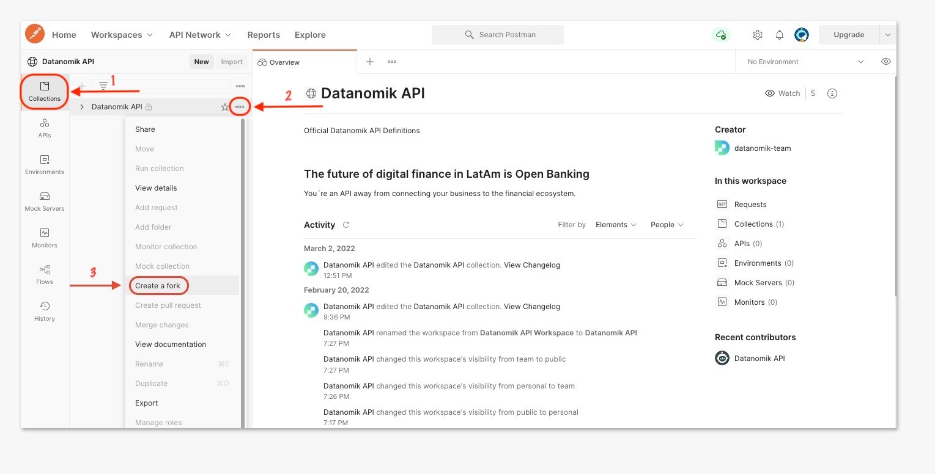The width and height of the screenshot is (935, 474).
Task: Open Datanomik API recent contributor
Action: pos(759,359)
